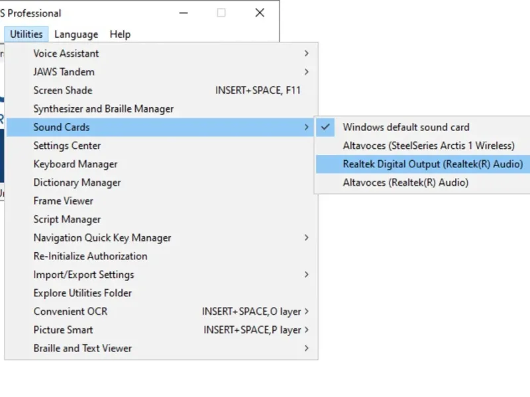
Task: Toggle Screen Shade
Action: click(x=63, y=91)
